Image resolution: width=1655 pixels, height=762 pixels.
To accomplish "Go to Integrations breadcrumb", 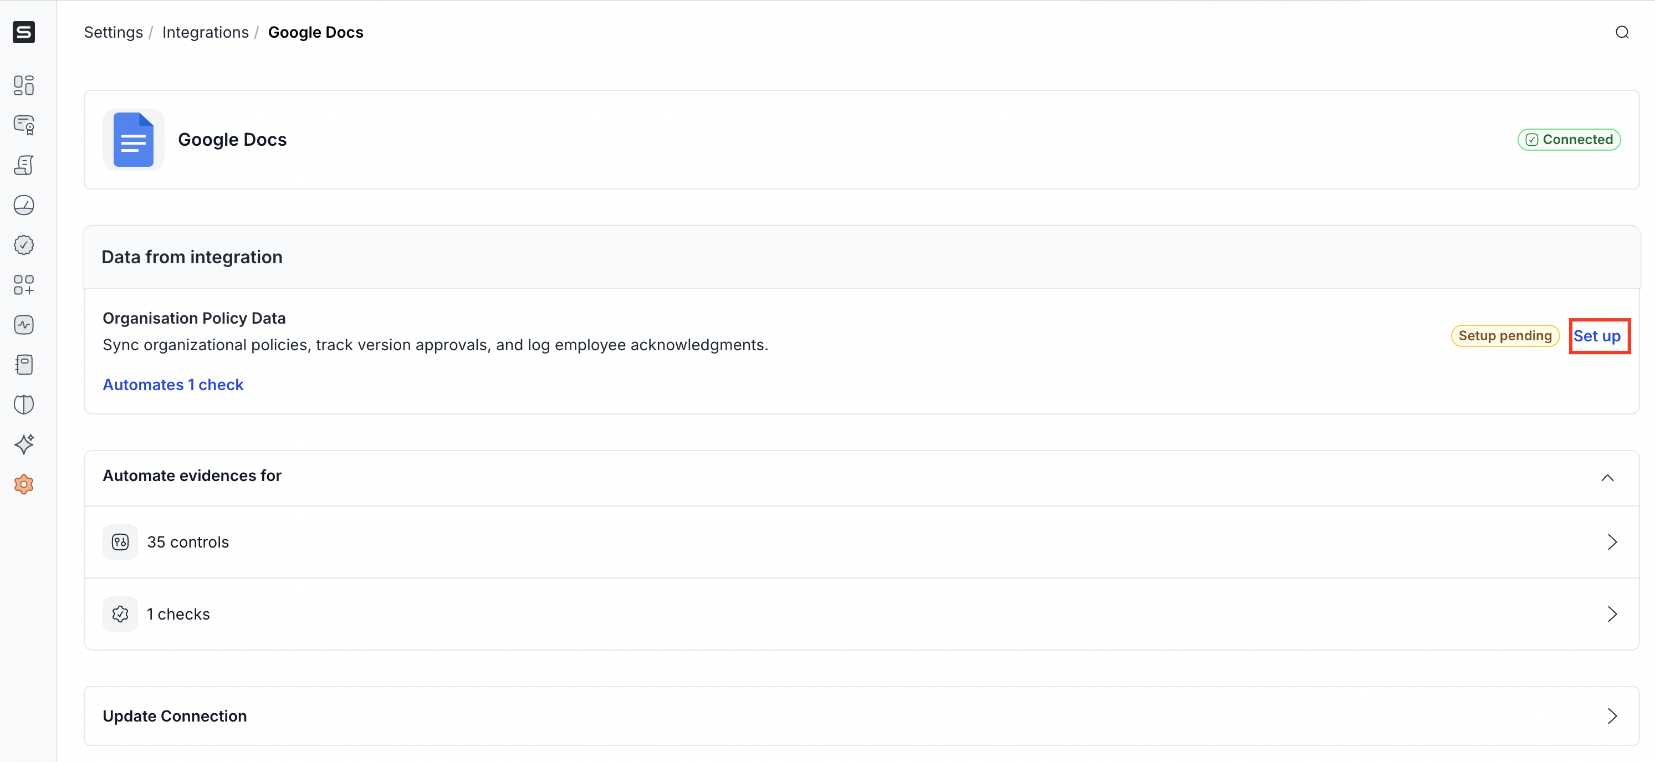I will [205, 32].
